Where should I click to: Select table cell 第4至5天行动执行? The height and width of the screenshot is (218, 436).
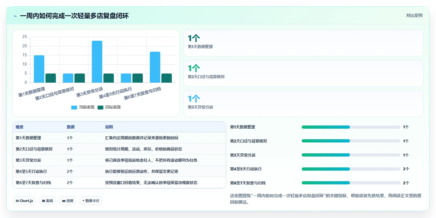tap(31, 172)
